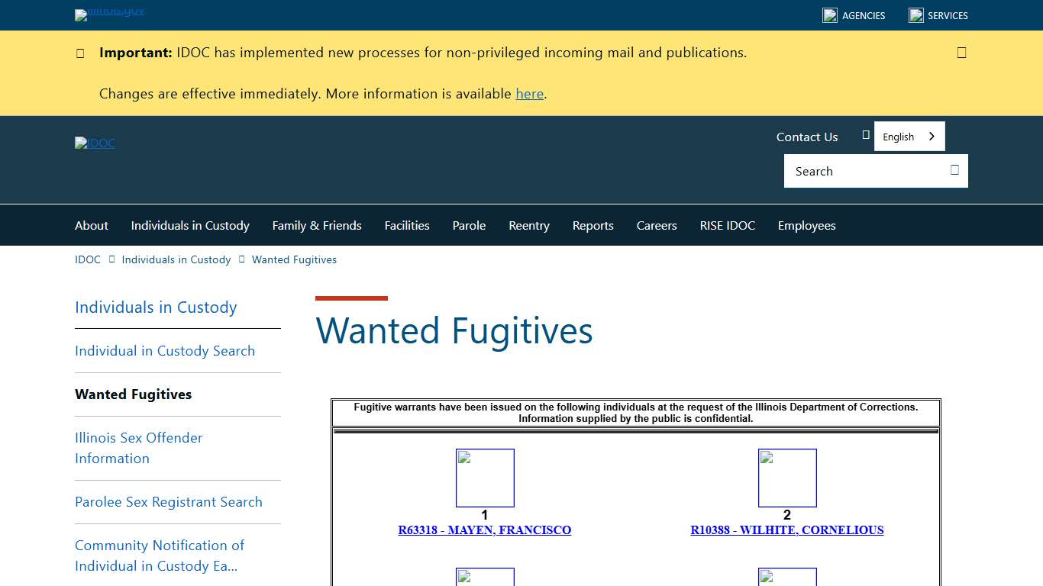Open Illinois Sex Offender Information sidebar link
1043x586 pixels.
[x=138, y=448]
